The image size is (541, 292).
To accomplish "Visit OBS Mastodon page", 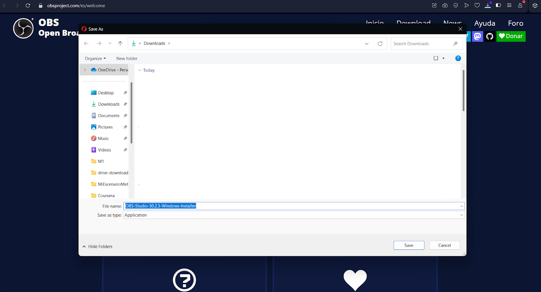I will (477, 36).
